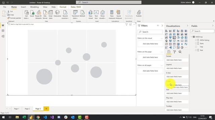The height and width of the screenshot is (120, 215).
Task: Select the Donut chart visual
Action: [x=182, y=37]
